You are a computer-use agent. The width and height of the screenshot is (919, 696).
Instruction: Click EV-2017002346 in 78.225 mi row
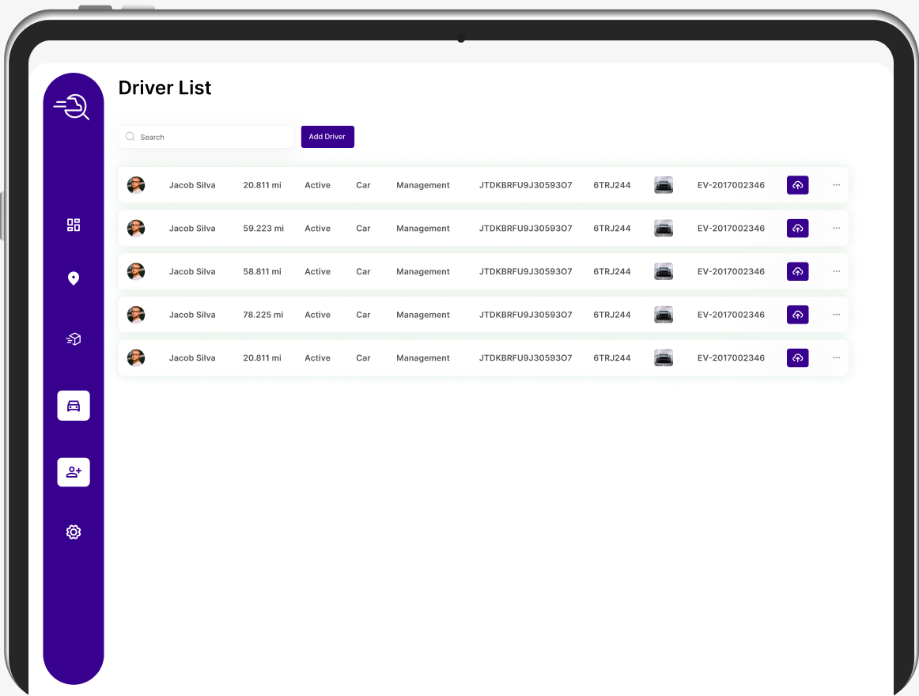(x=731, y=315)
